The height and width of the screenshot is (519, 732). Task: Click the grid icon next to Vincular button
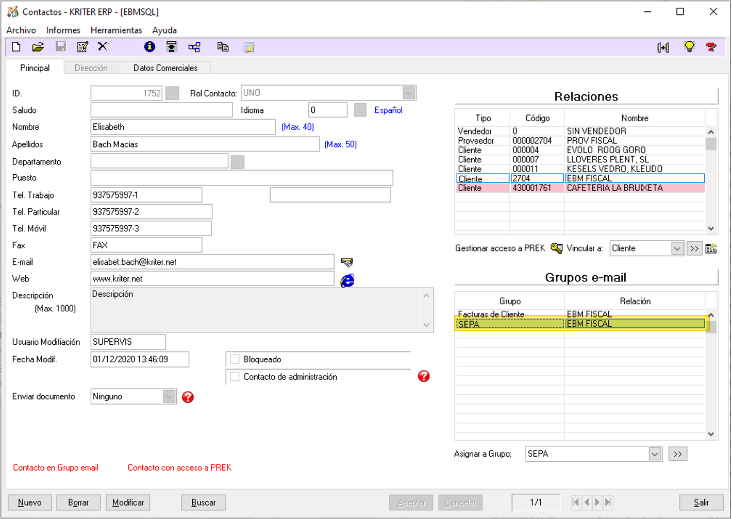[x=711, y=248]
